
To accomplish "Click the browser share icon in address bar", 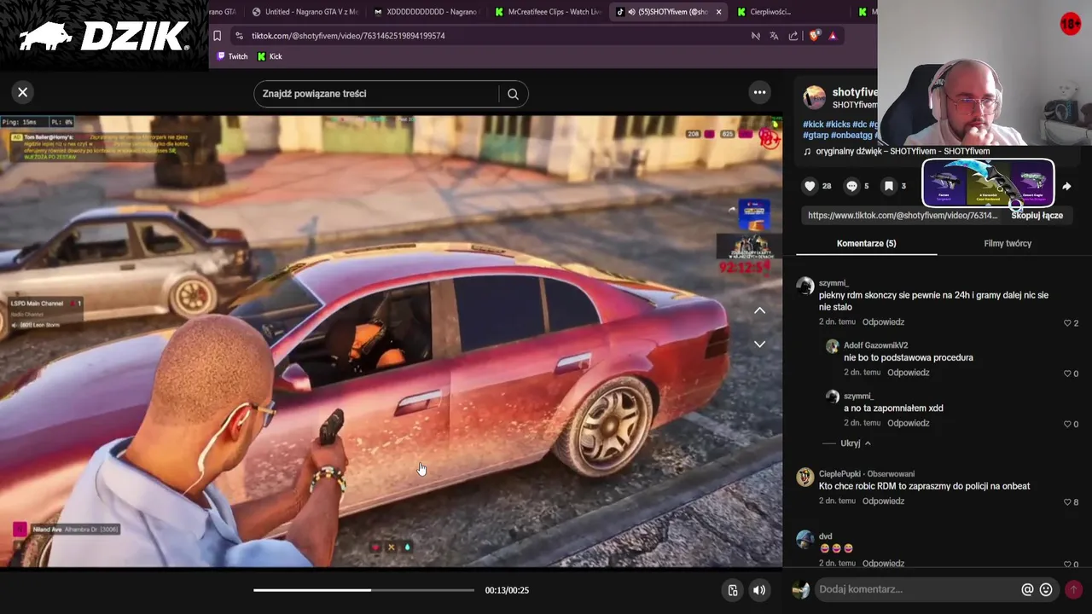I will 793,36.
